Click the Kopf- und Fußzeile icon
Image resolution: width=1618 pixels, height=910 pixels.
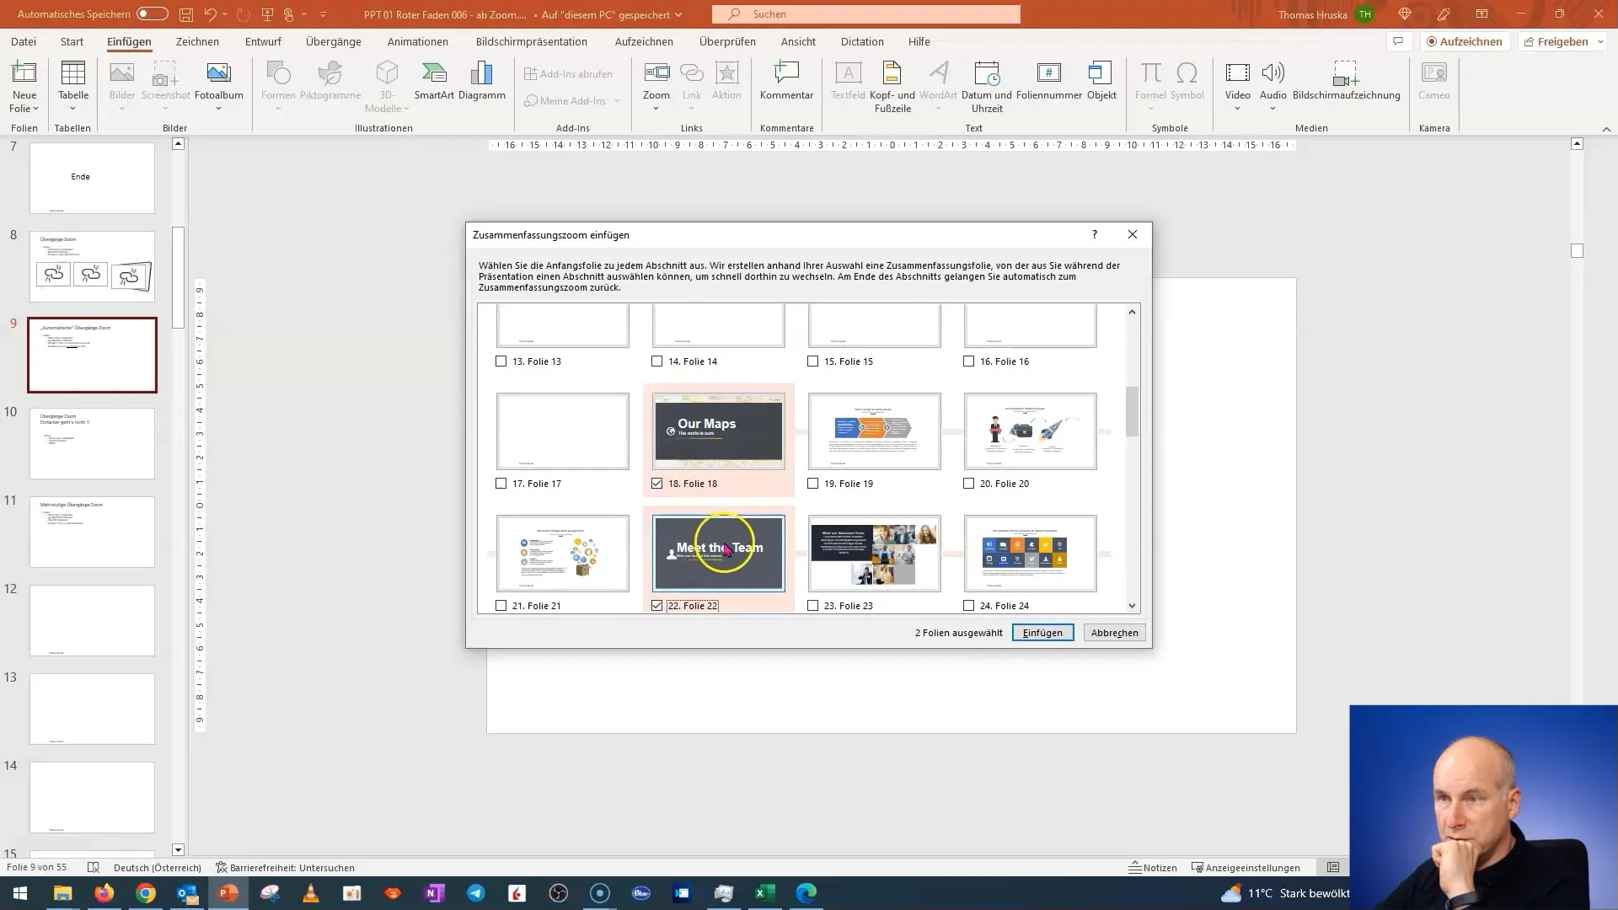tap(892, 74)
